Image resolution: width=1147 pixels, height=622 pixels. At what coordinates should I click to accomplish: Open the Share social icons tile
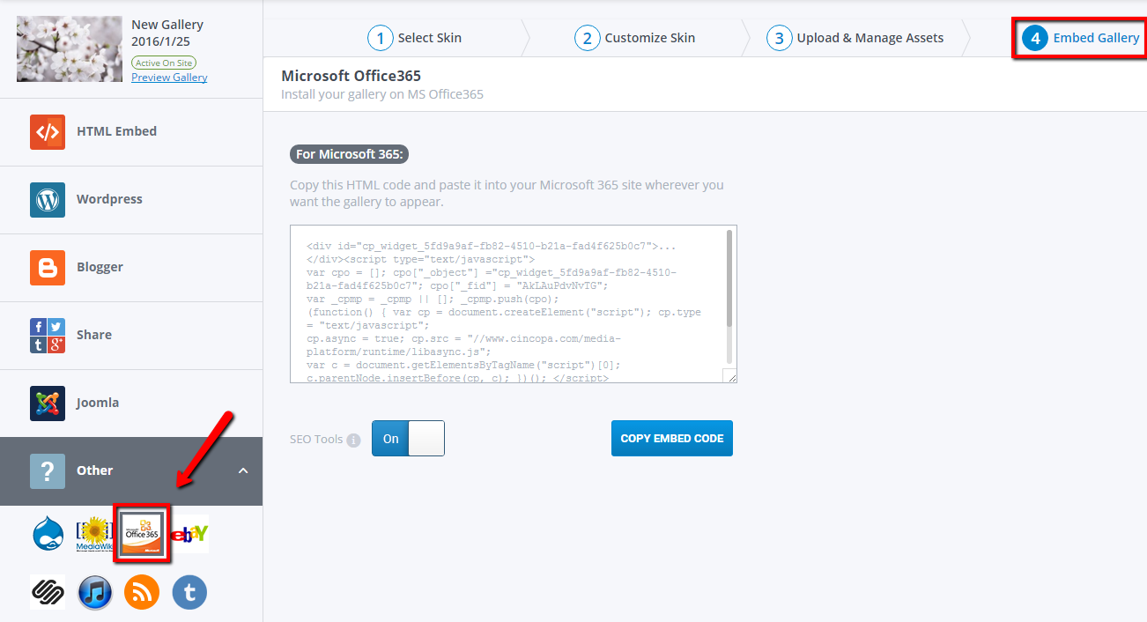click(48, 336)
